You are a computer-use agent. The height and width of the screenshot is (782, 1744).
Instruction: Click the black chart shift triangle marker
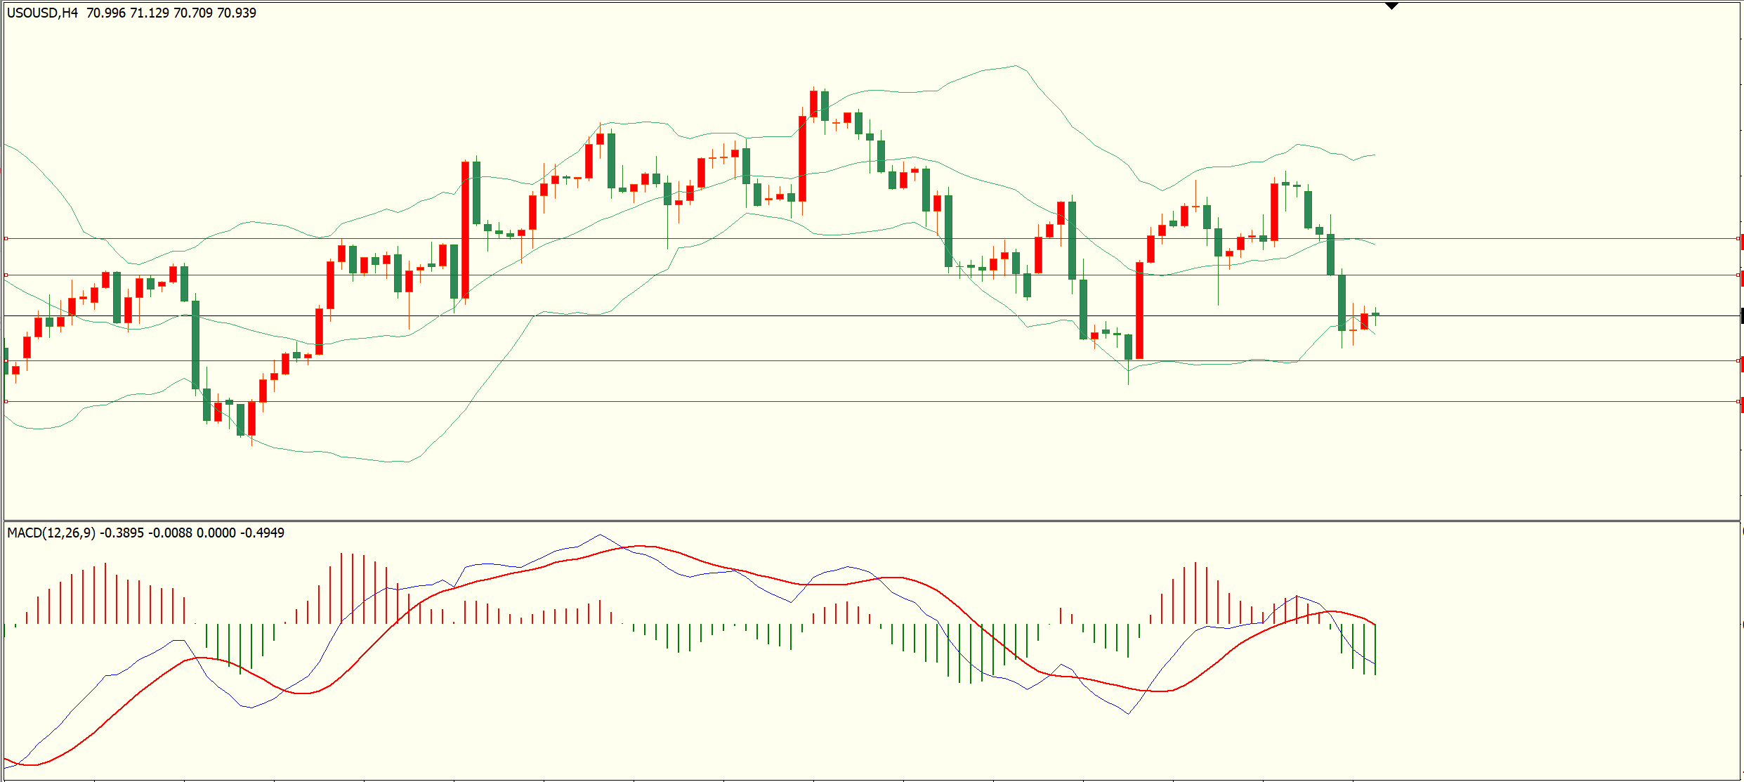1391,6
